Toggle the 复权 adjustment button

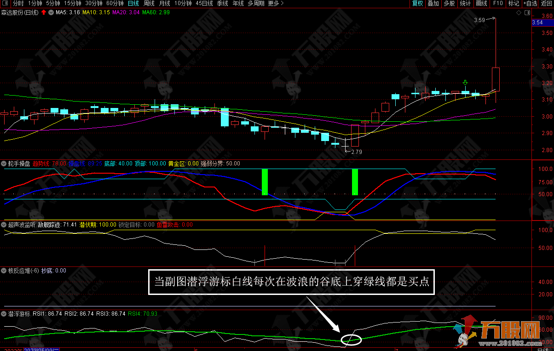(417, 3)
